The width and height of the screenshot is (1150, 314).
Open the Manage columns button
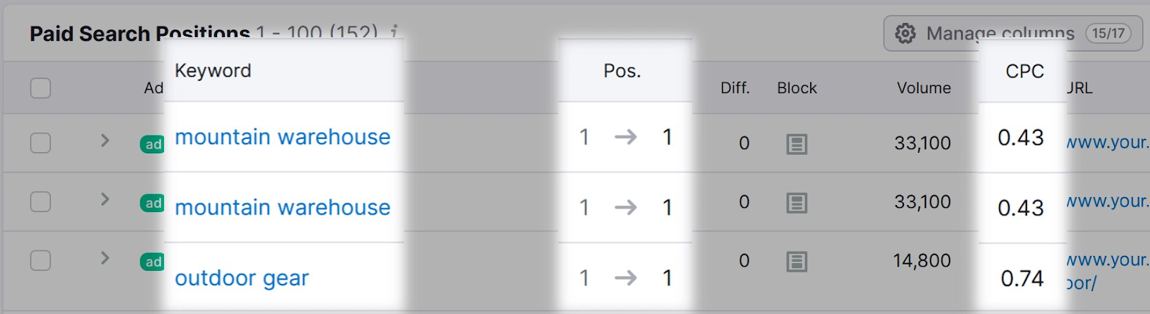[x=1013, y=34]
